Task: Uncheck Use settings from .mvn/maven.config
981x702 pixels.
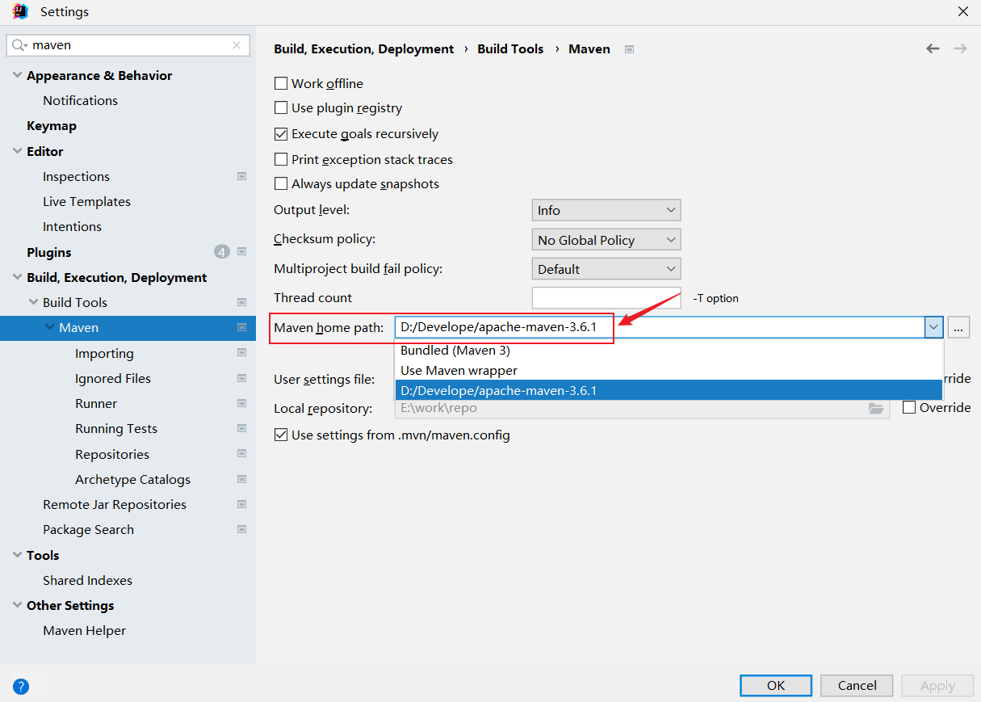Action: pyautogui.click(x=281, y=435)
